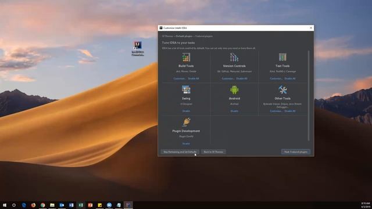Screen dimensions: 372x209
Task: Click the Version Controls icon
Action: click(x=234, y=57)
